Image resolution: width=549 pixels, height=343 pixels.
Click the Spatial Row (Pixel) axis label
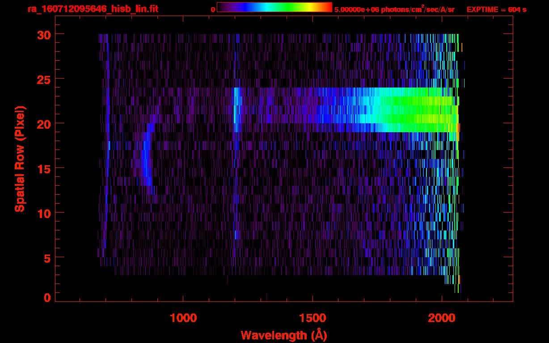20,159
